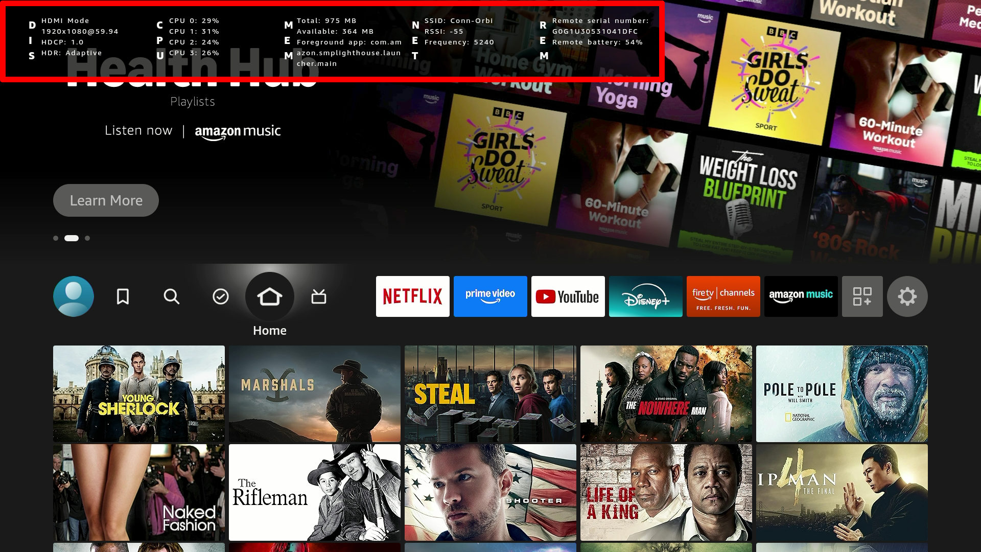
Task: Click the 1920x1080@59.94 resolution text
Action: (80, 32)
